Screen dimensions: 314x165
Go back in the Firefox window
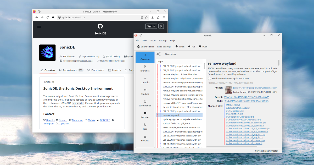(x=37, y=17)
